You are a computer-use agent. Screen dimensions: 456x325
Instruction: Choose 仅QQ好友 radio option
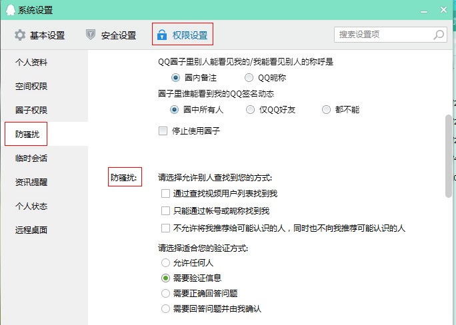coord(250,110)
